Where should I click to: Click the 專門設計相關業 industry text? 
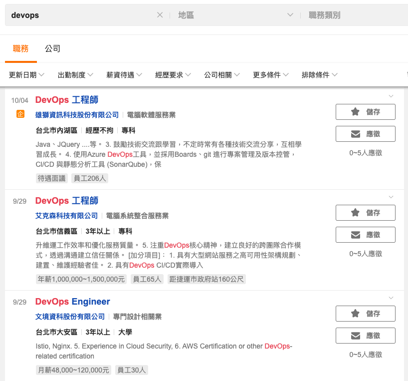pyautogui.click(x=137, y=317)
